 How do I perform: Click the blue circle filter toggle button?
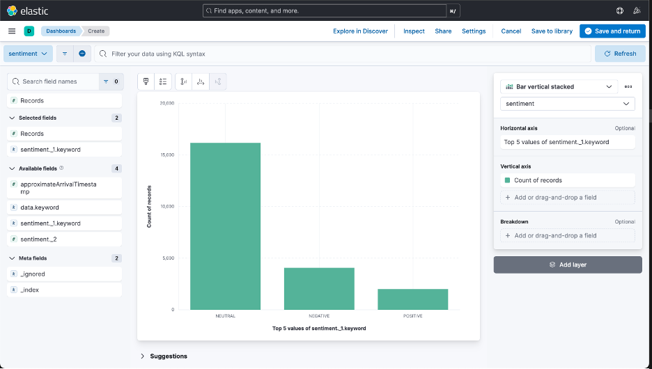click(82, 54)
